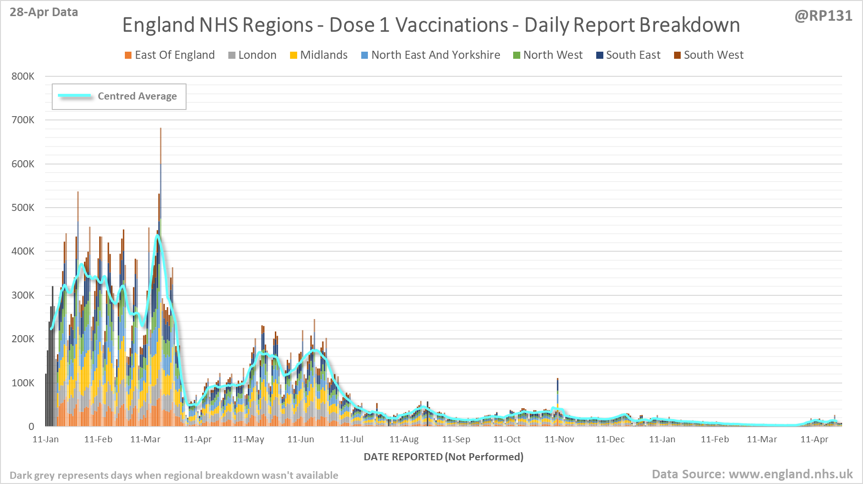Select the dark grey footnote text
The height and width of the screenshot is (484, 863).
174,475
